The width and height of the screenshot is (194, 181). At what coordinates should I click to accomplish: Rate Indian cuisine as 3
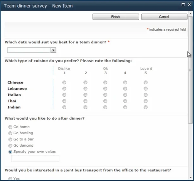tap(105, 107)
